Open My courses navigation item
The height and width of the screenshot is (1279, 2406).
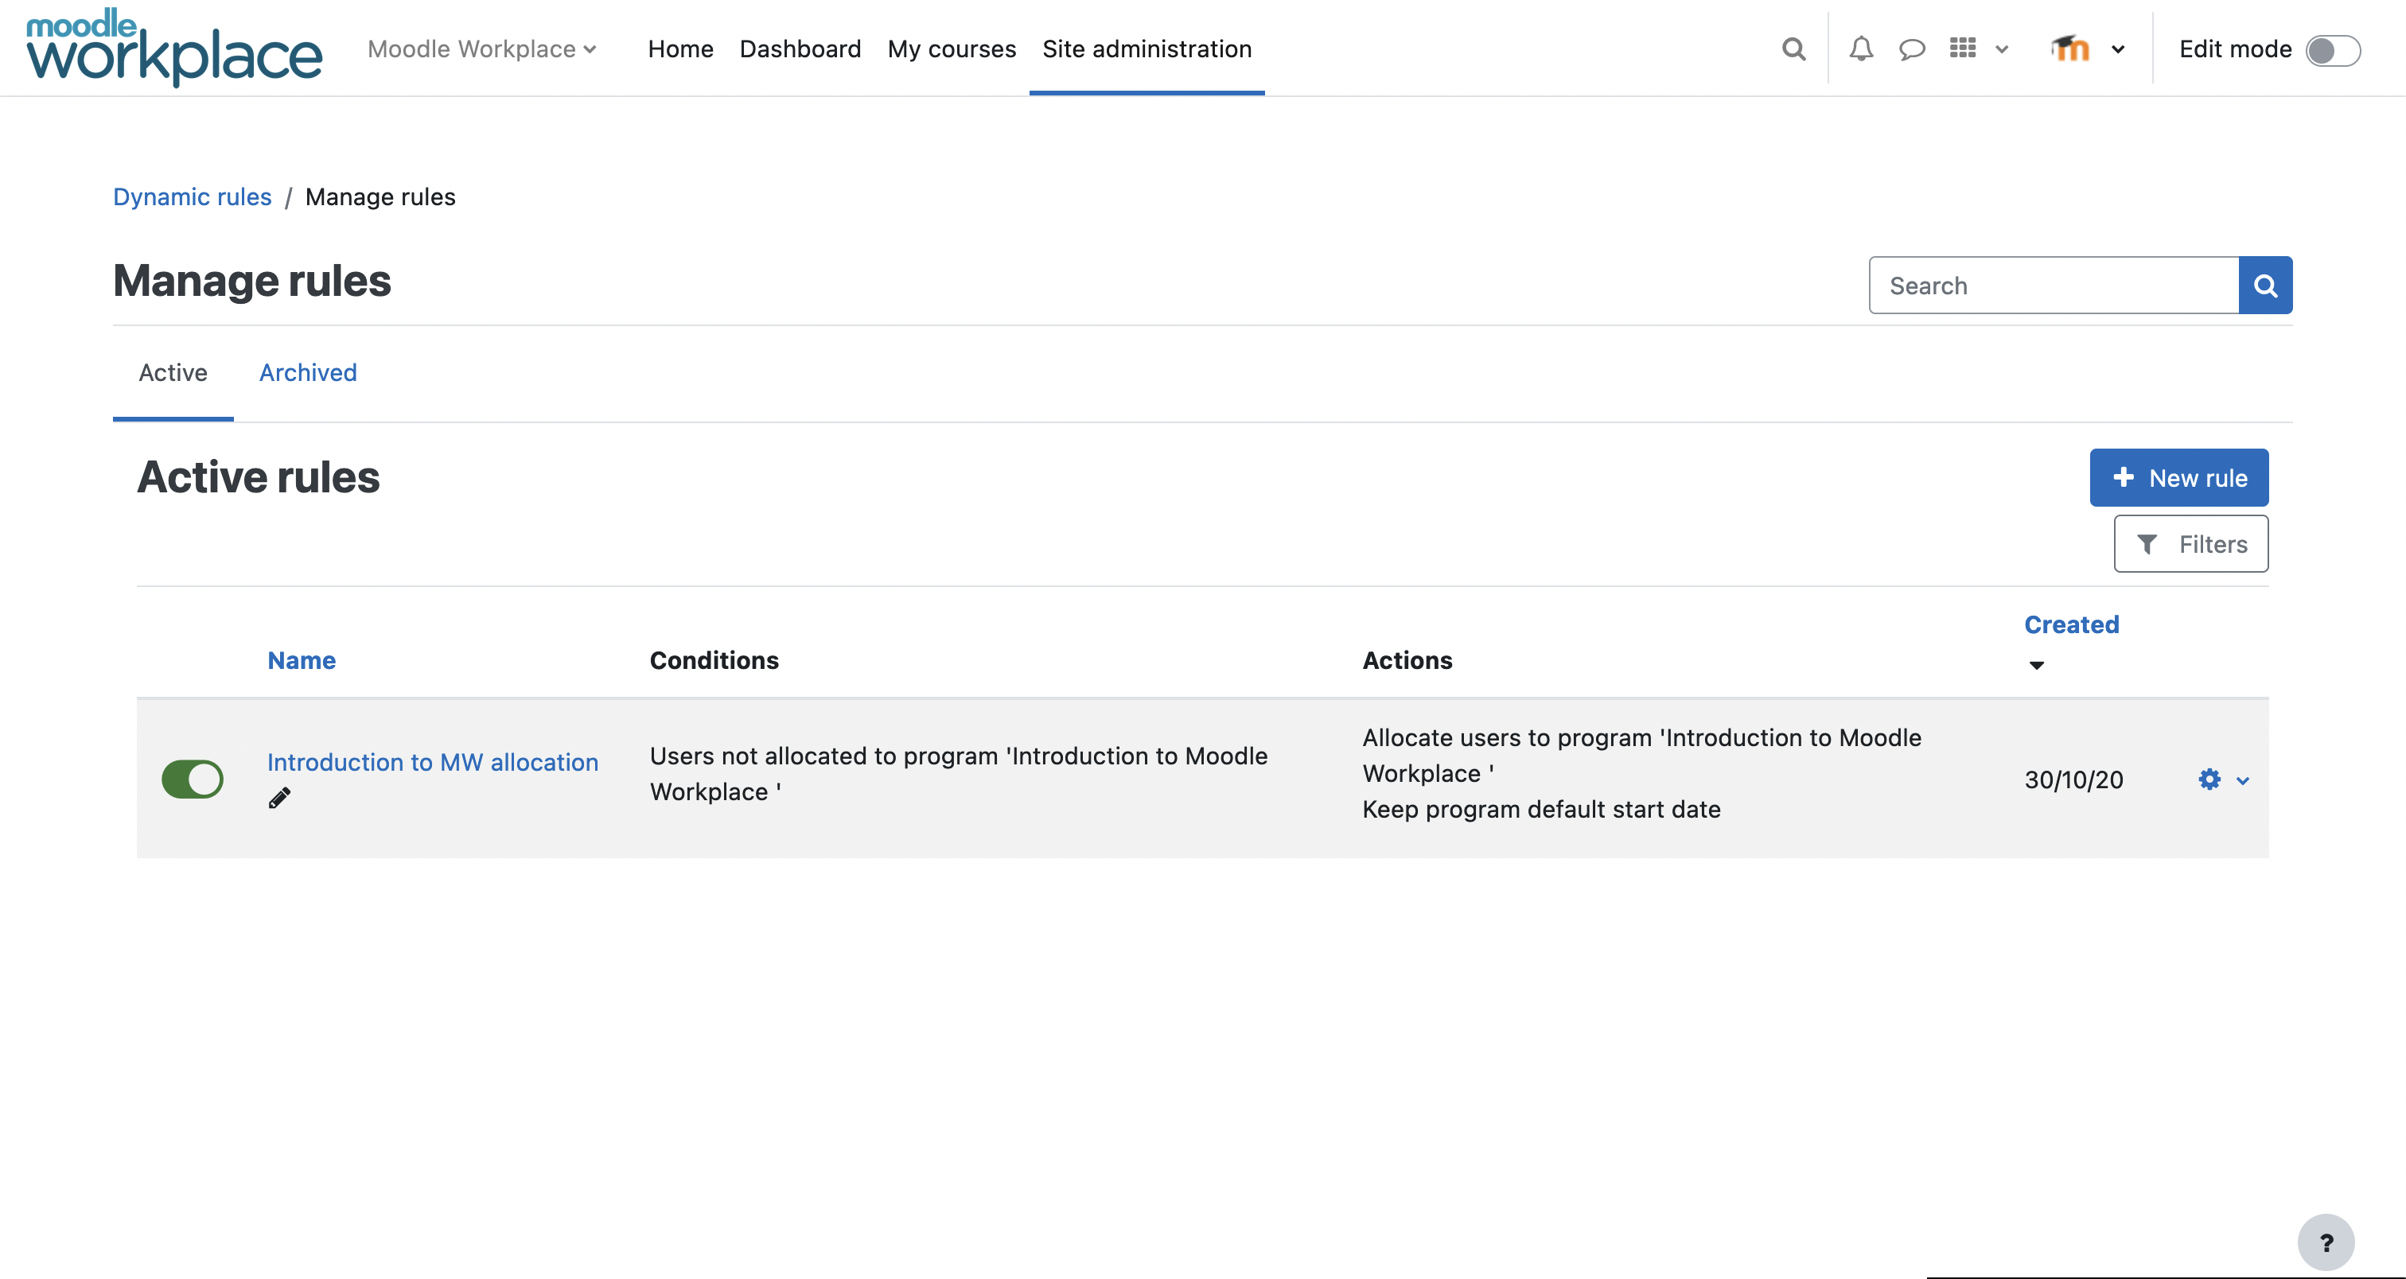(951, 49)
